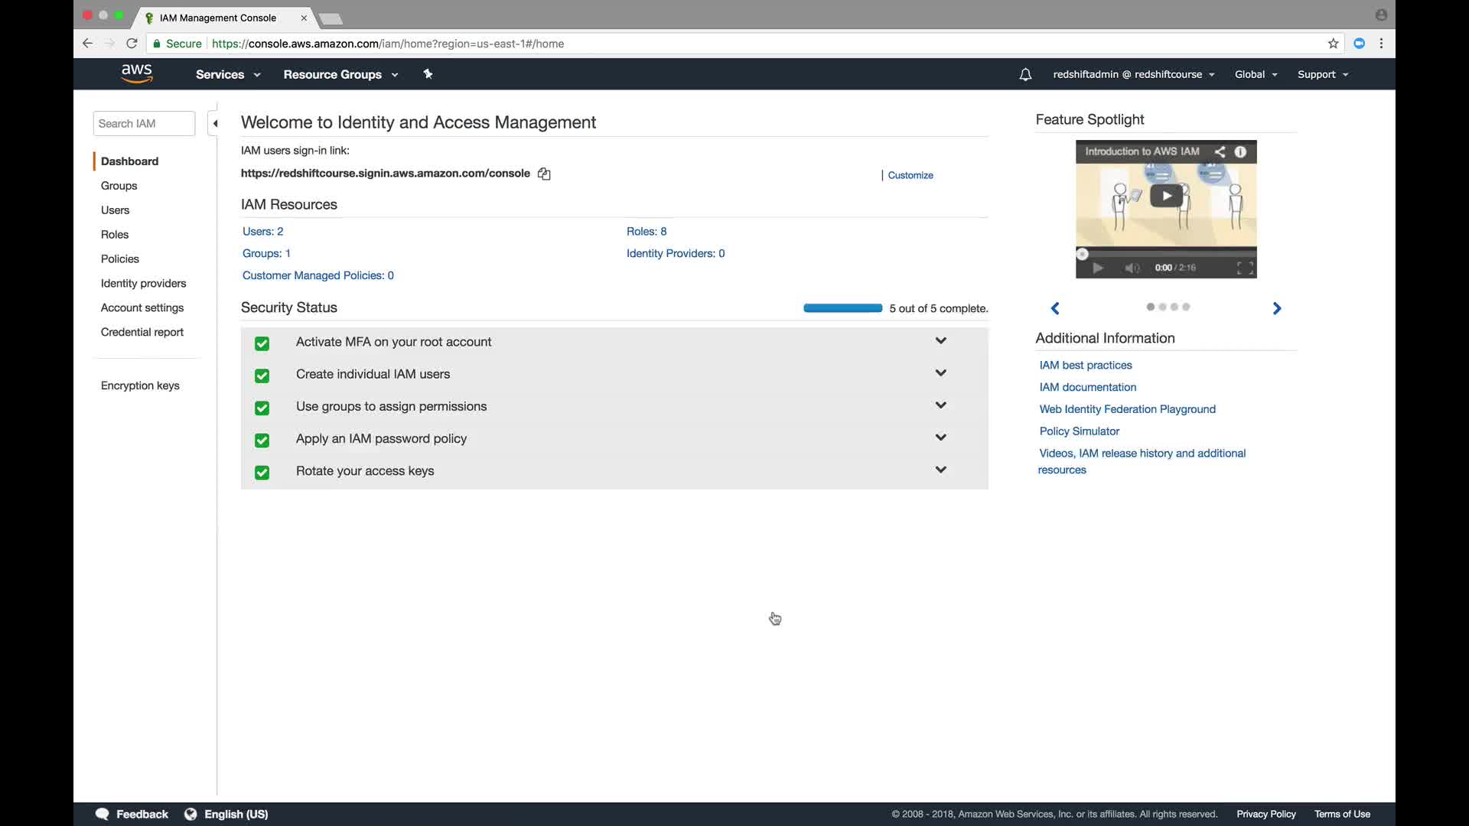Open Roles in the sidebar

pyautogui.click(x=115, y=234)
